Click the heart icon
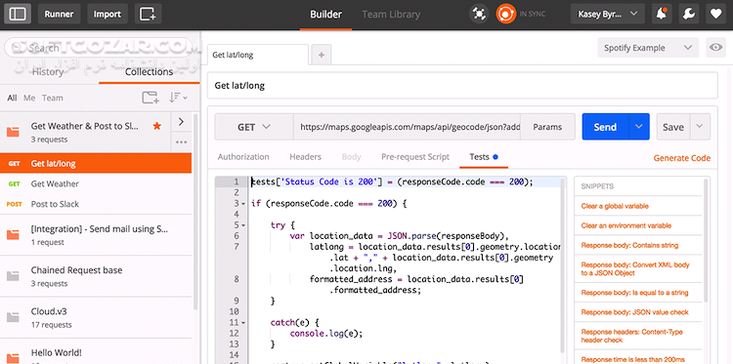This screenshot has width=733, height=364. pyautogui.click(x=715, y=14)
